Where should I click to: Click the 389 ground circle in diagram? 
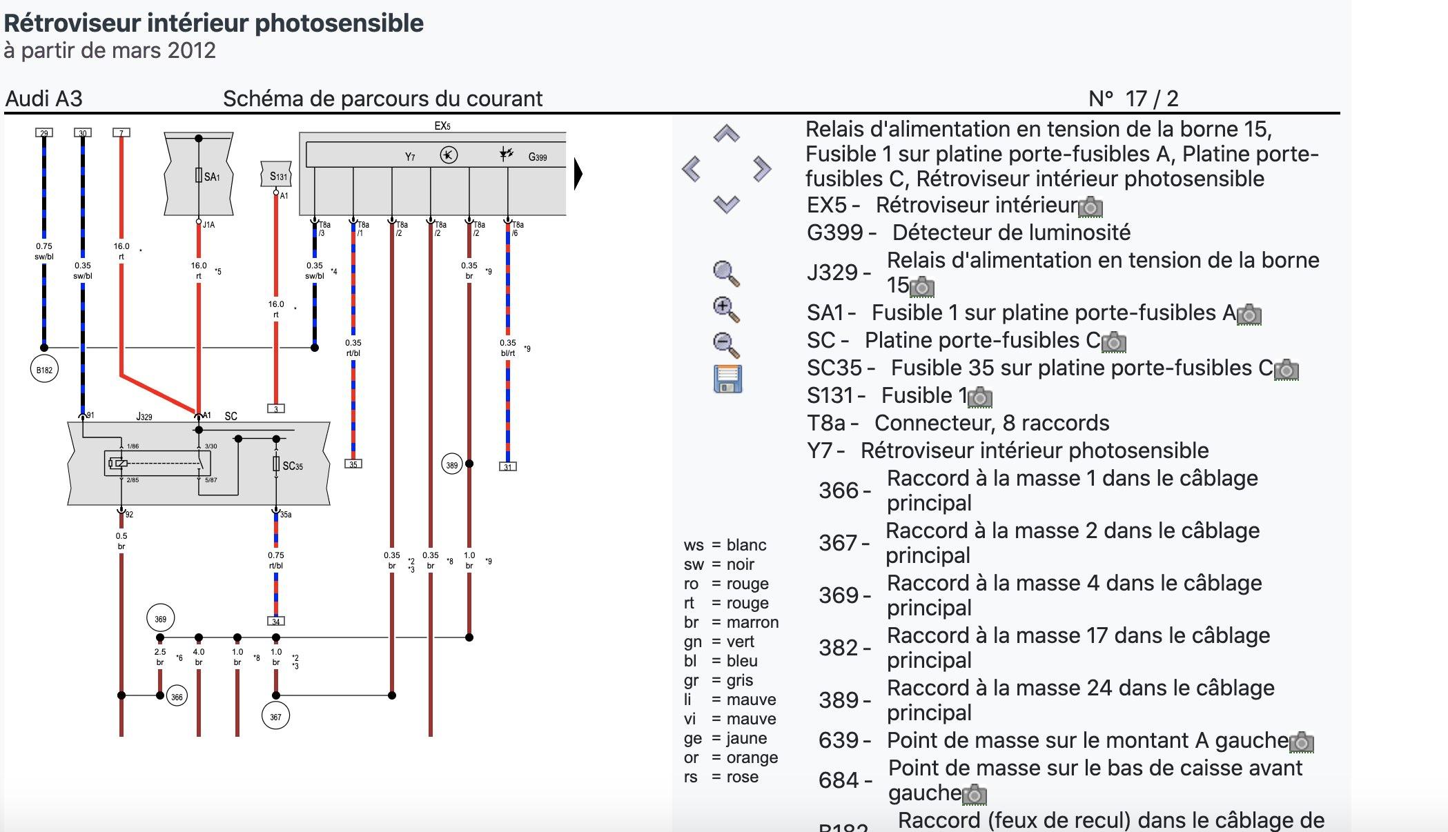(451, 465)
